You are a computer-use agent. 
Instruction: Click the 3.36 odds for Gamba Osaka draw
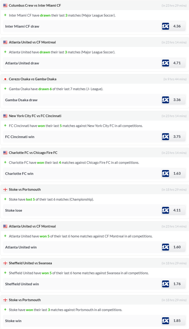click(177, 100)
